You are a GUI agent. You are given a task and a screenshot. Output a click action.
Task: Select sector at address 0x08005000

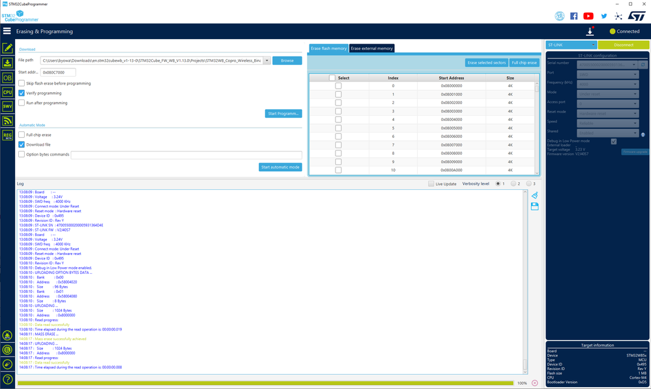[338, 128]
